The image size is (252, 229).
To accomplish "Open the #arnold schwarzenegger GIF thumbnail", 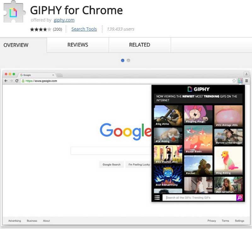I will point(228,137).
